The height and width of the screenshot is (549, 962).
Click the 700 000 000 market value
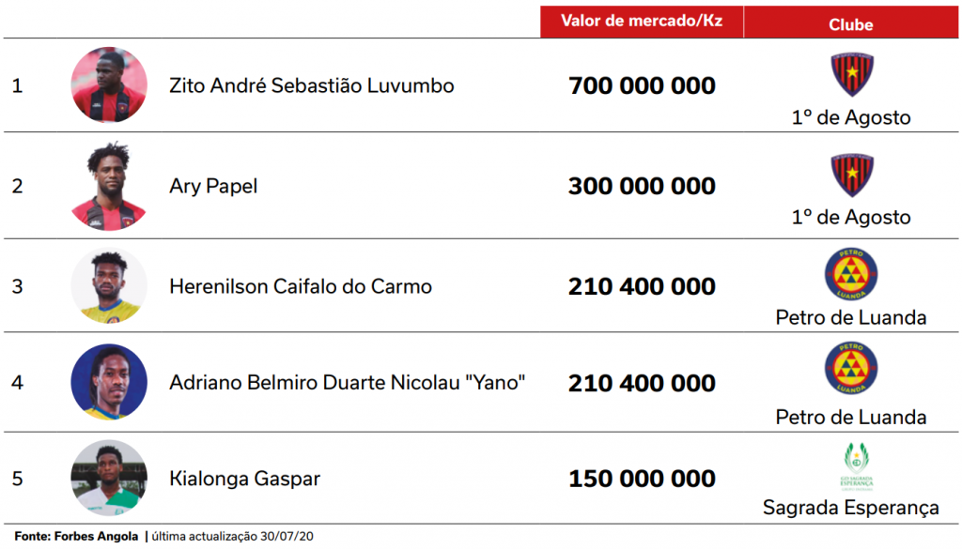click(x=642, y=87)
